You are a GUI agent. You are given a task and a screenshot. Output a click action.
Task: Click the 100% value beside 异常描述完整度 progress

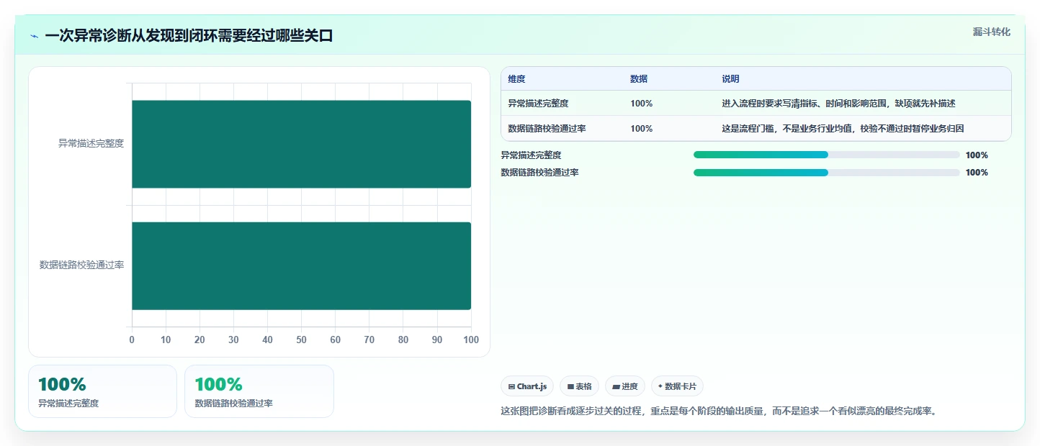point(977,155)
